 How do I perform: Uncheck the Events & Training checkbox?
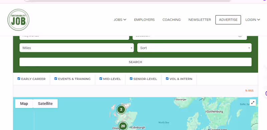pyautogui.click(x=56, y=79)
